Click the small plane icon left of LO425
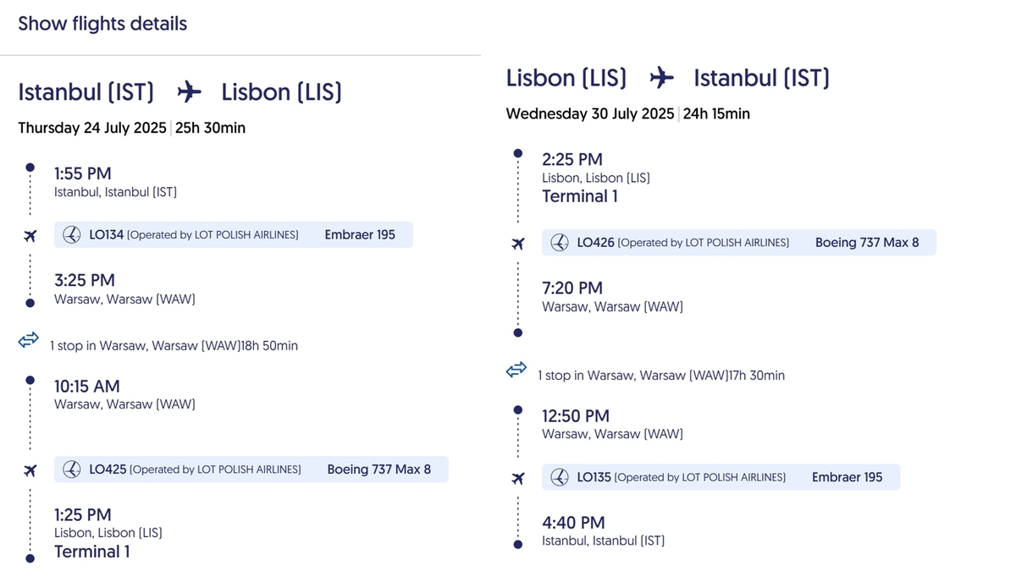 (30, 470)
